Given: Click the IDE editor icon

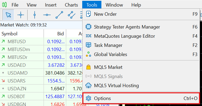Looking at the screenshot, I should 89,36.
